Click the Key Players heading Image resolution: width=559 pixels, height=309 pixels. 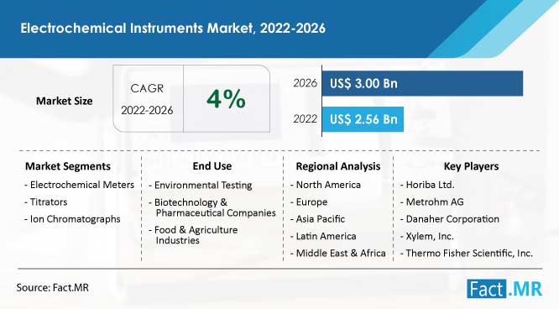(472, 166)
